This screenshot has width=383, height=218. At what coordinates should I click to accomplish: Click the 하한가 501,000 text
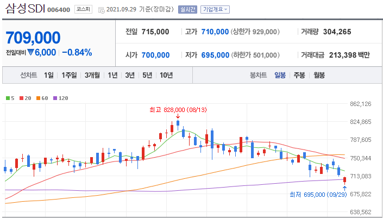255,55
